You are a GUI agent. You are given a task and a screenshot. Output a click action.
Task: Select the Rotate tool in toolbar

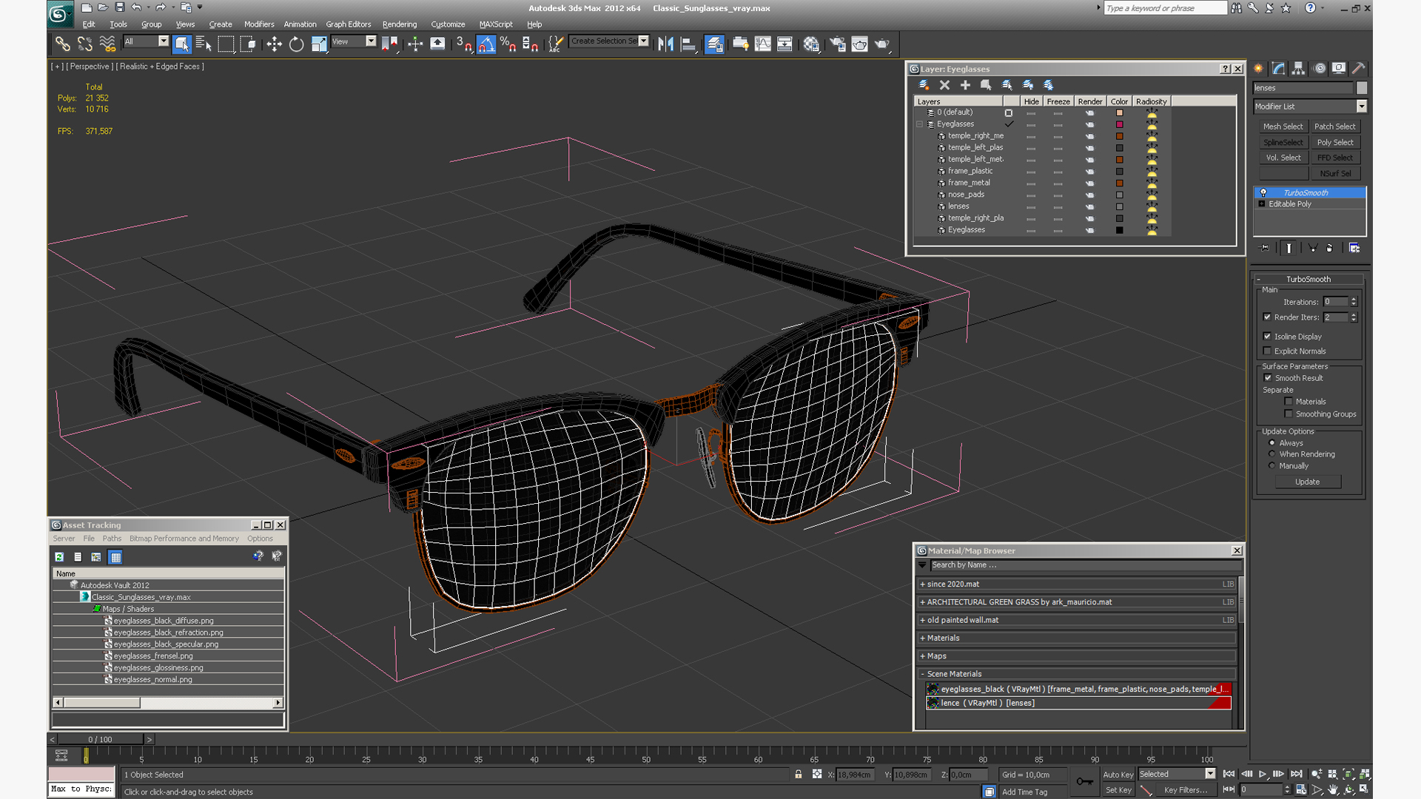point(296,44)
